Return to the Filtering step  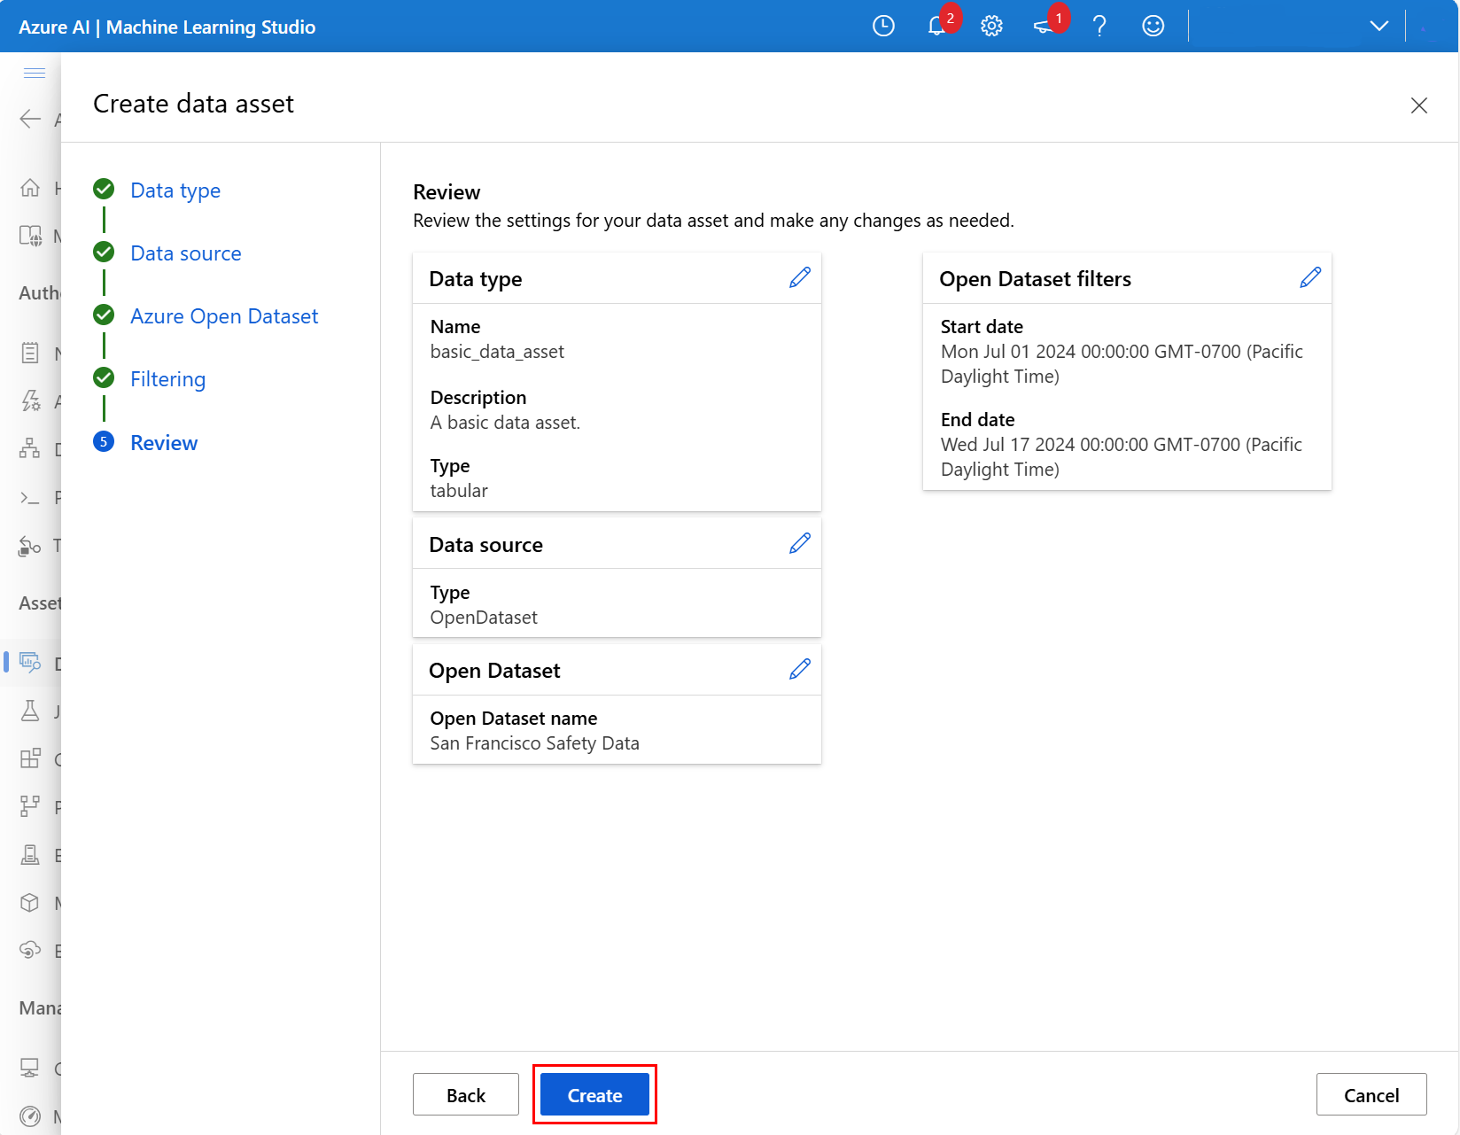(167, 379)
